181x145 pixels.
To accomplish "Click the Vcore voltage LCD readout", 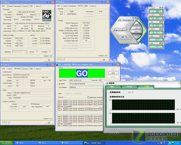I will (156, 11).
